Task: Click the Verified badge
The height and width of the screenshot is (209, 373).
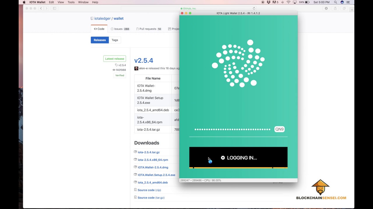Action: (120, 75)
